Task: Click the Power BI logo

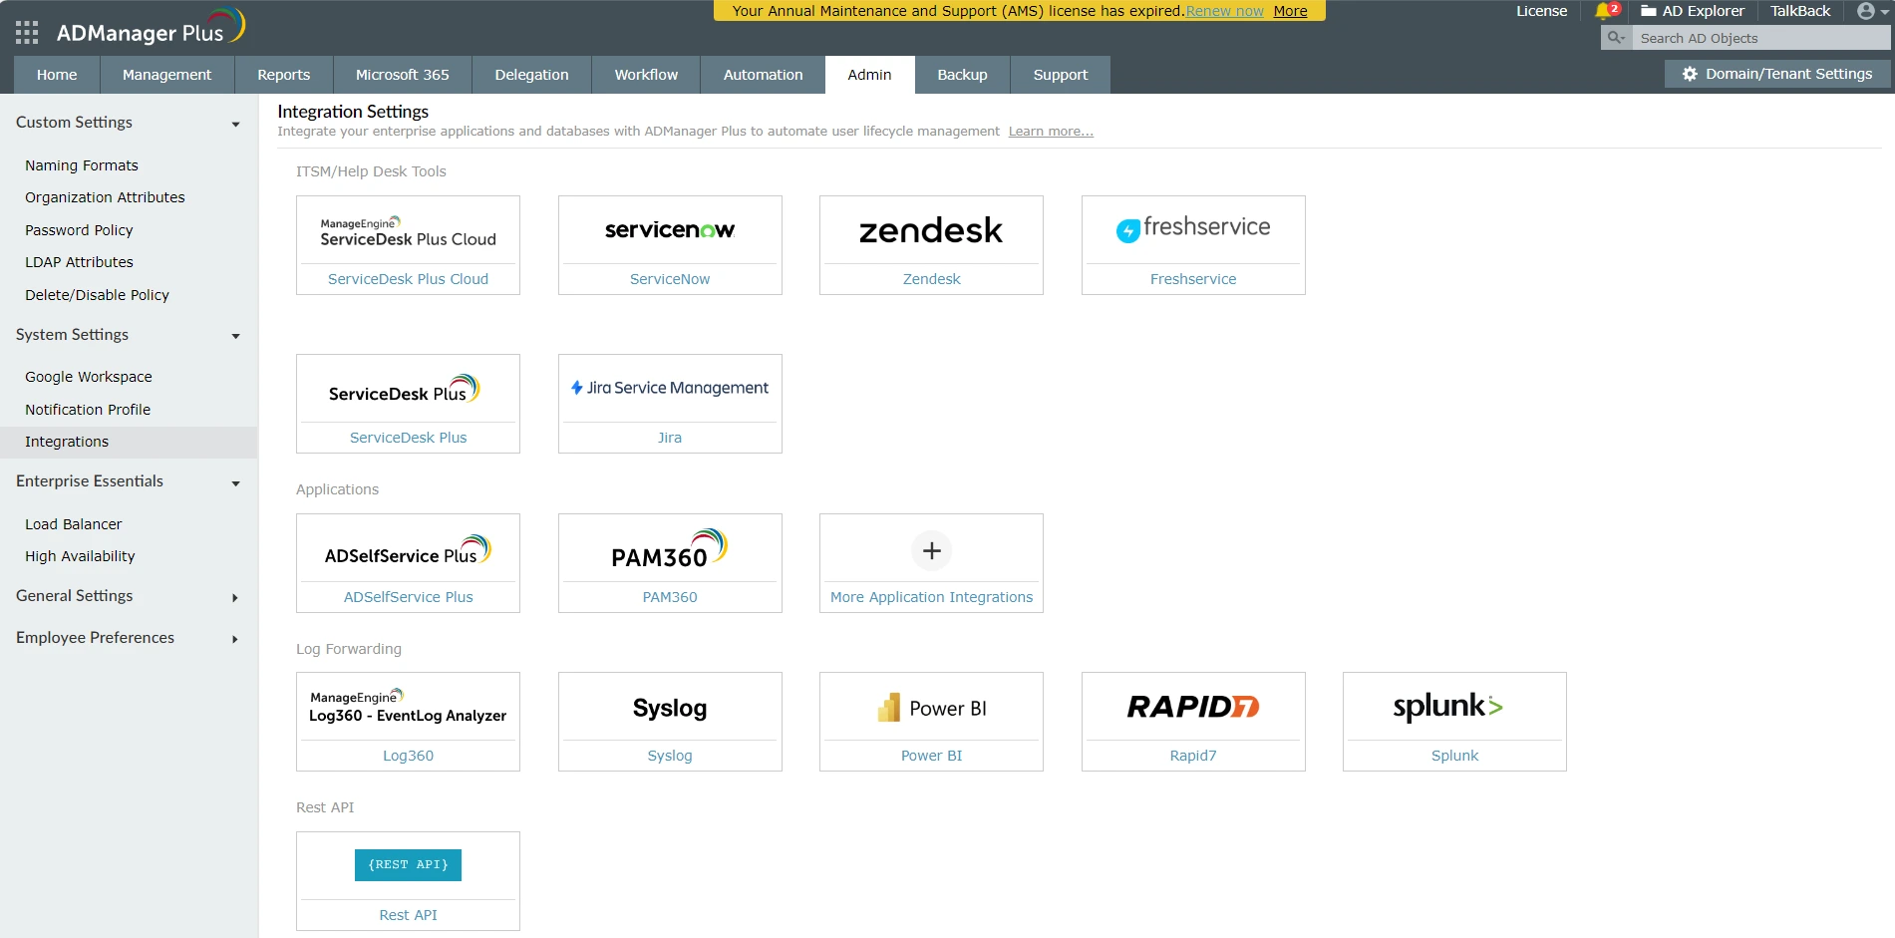Action: (x=931, y=708)
